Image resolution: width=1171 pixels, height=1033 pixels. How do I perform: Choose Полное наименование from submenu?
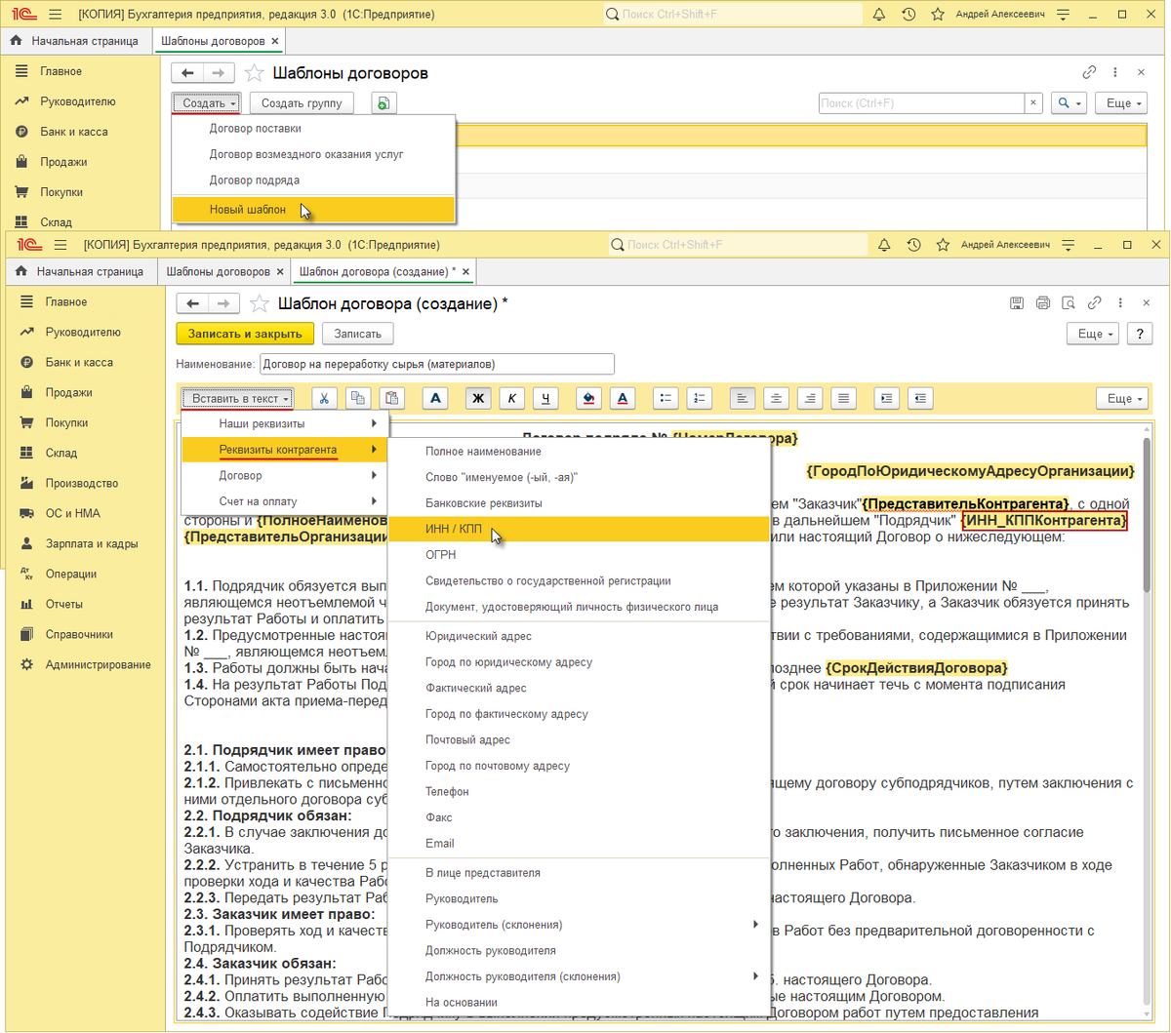point(580,452)
